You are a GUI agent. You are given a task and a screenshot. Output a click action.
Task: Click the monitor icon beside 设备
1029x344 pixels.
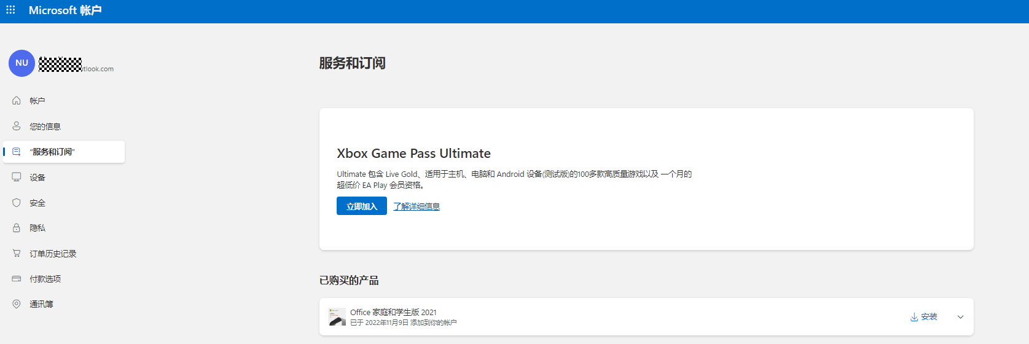(x=17, y=177)
